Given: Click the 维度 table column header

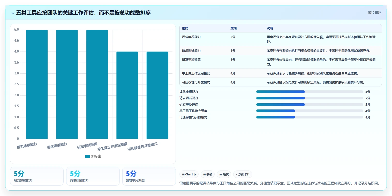Looking at the screenshot, I should [x=185, y=28].
